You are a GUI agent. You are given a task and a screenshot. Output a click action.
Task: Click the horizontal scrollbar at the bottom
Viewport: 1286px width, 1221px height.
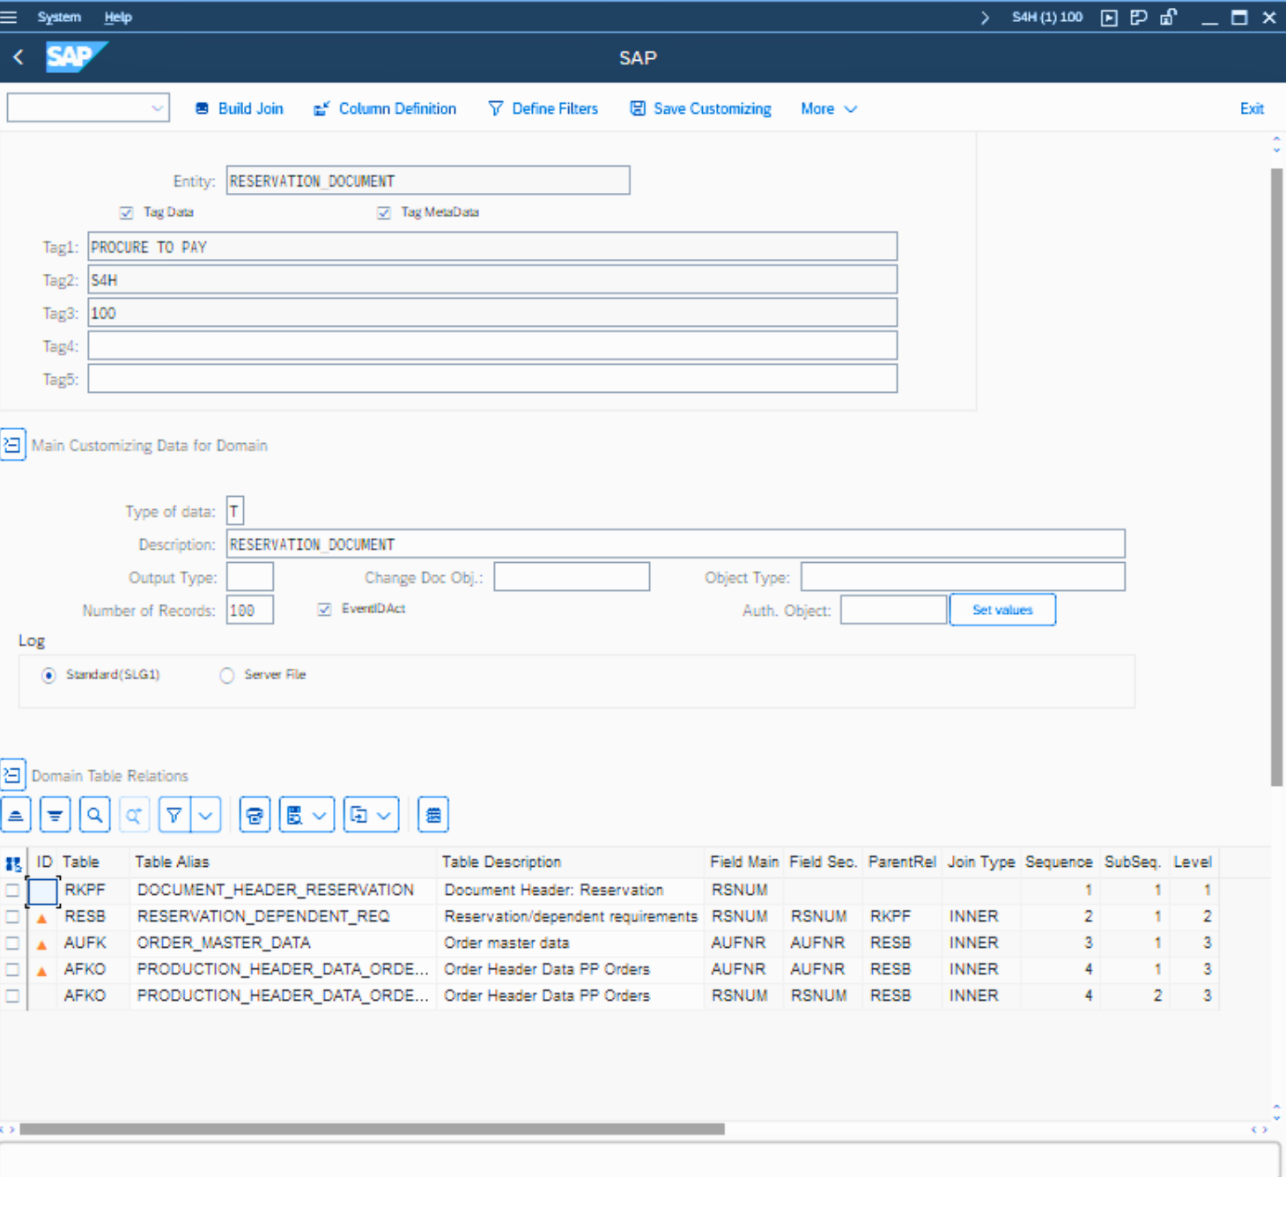[372, 1128]
